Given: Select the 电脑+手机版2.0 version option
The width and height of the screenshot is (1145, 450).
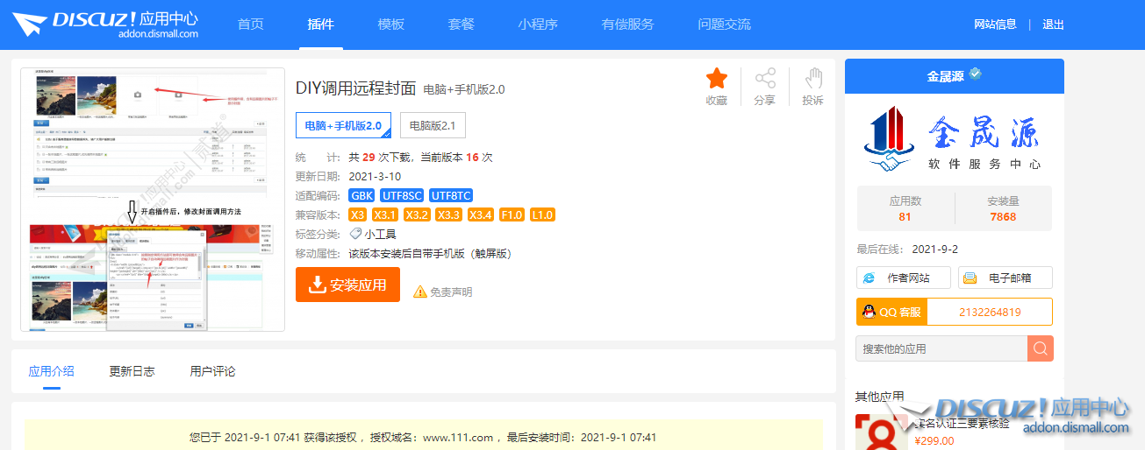Looking at the screenshot, I should (x=343, y=125).
